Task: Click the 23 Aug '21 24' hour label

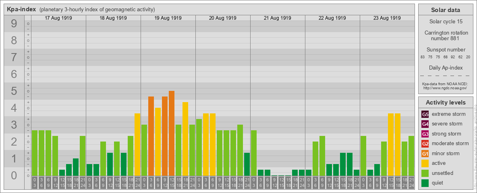Action: (x=411, y=183)
